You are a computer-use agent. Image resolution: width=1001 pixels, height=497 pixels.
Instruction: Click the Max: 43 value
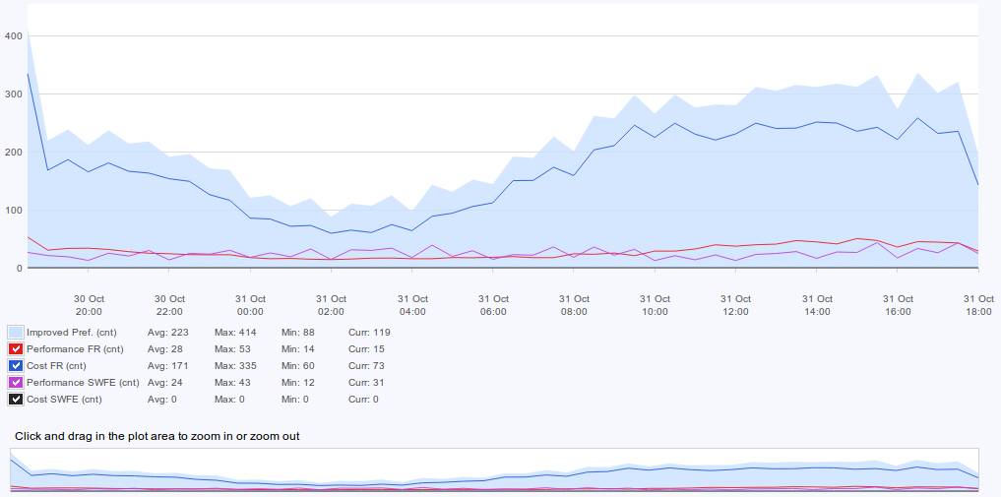point(232,382)
